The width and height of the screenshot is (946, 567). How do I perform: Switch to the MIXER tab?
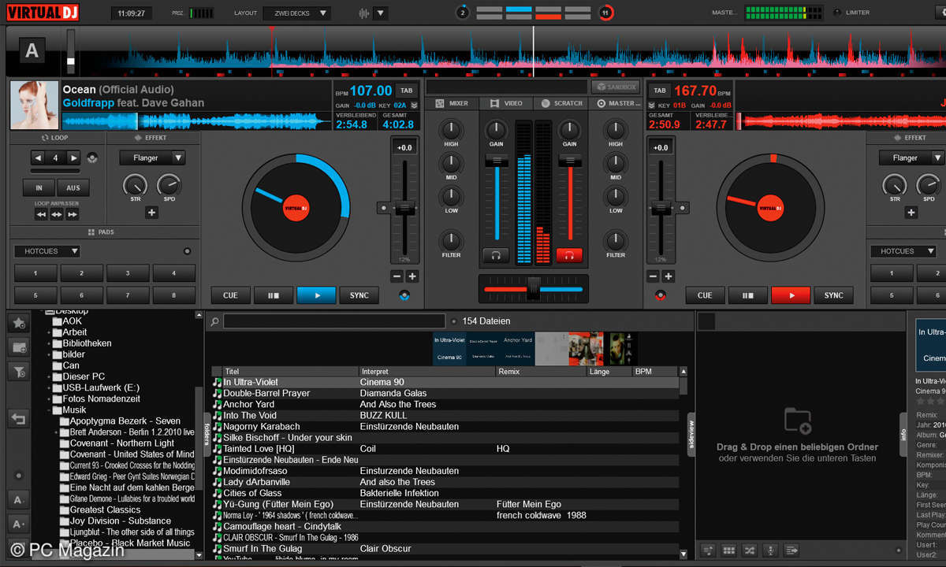coord(452,103)
